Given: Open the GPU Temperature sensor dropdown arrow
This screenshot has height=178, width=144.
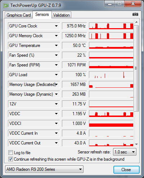Looking at the screenshot, I should 56,45.
